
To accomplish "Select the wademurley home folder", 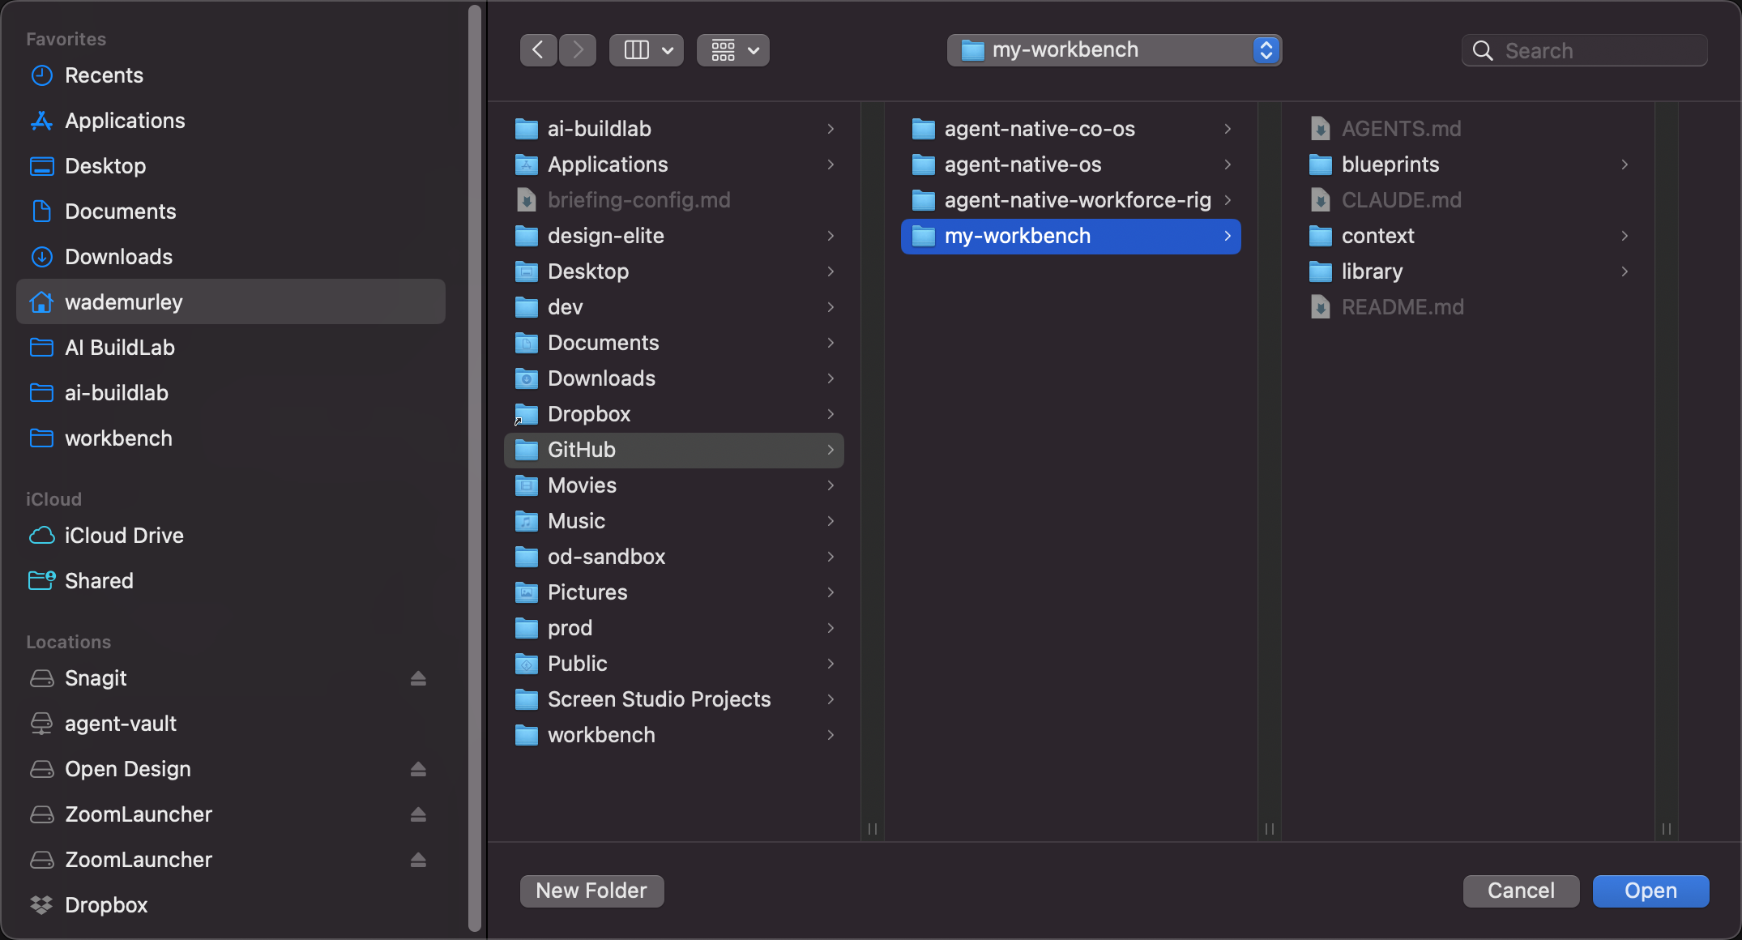I will (231, 302).
